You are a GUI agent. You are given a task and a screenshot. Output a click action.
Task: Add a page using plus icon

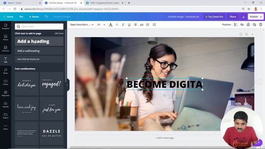point(252,34)
